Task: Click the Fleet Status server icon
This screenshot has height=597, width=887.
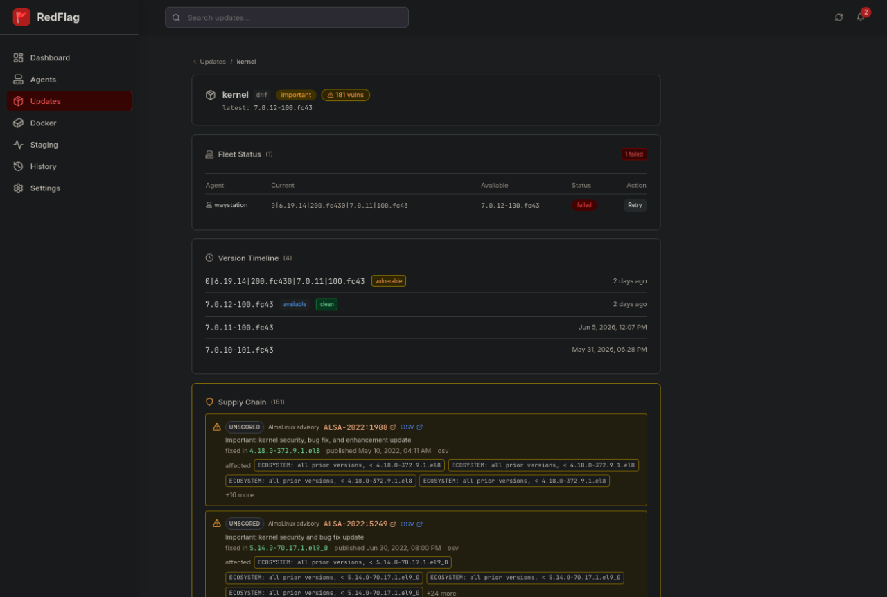Action: coord(209,154)
